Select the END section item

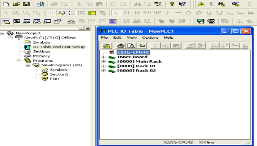click(54, 79)
